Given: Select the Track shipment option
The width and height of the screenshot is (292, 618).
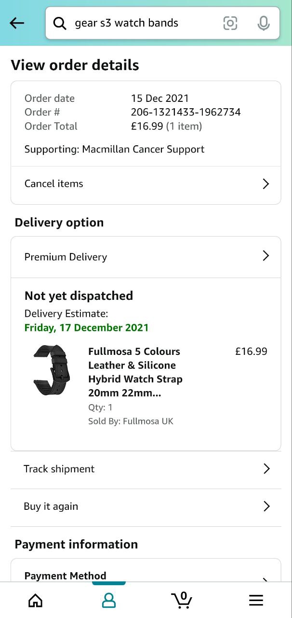Looking at the screenshot, I should pyautogui.click(x=59, y=469).
